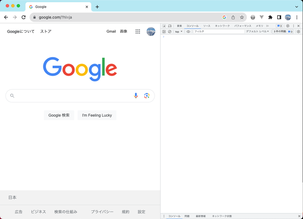Open the ビジネス footer link
Viewport: 303px width, 219px height.
point(38,212)
